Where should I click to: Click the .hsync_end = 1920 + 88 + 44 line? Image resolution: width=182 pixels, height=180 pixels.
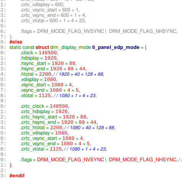click(x=54, y=69)
